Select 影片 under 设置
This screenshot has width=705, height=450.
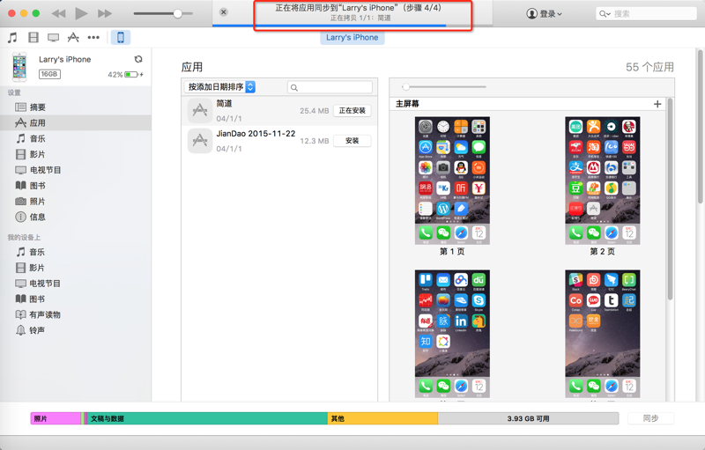tap(76, 154)
